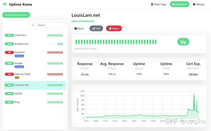The image size is (211, 131).
Task: Click the Cert Exp. heading
Action: [x=193, y=64]
